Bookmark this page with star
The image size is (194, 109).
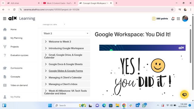coord(172,9)
